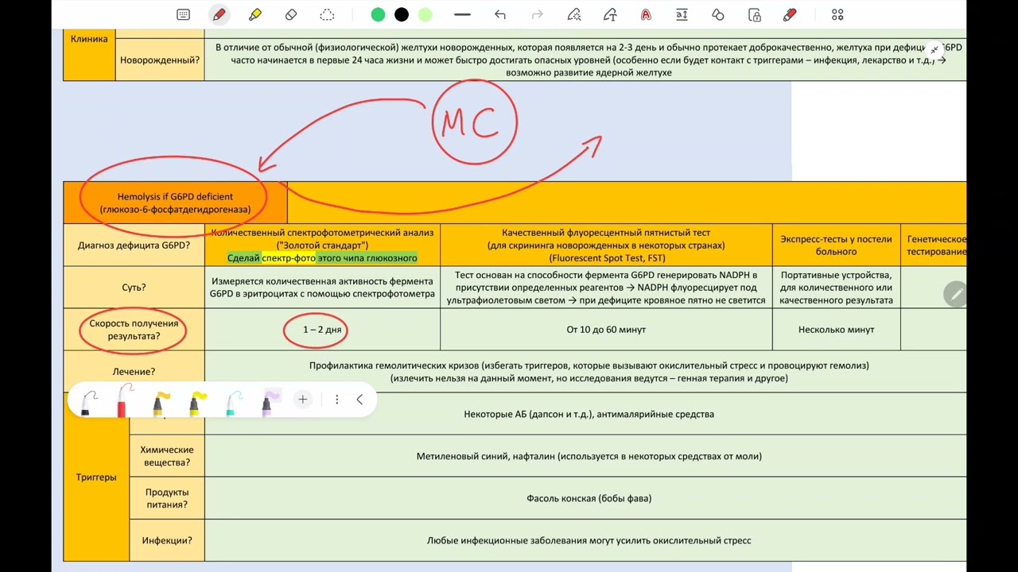Click the 'Химические вещества?' cell
1018x572 pixels.
[166, 456]
